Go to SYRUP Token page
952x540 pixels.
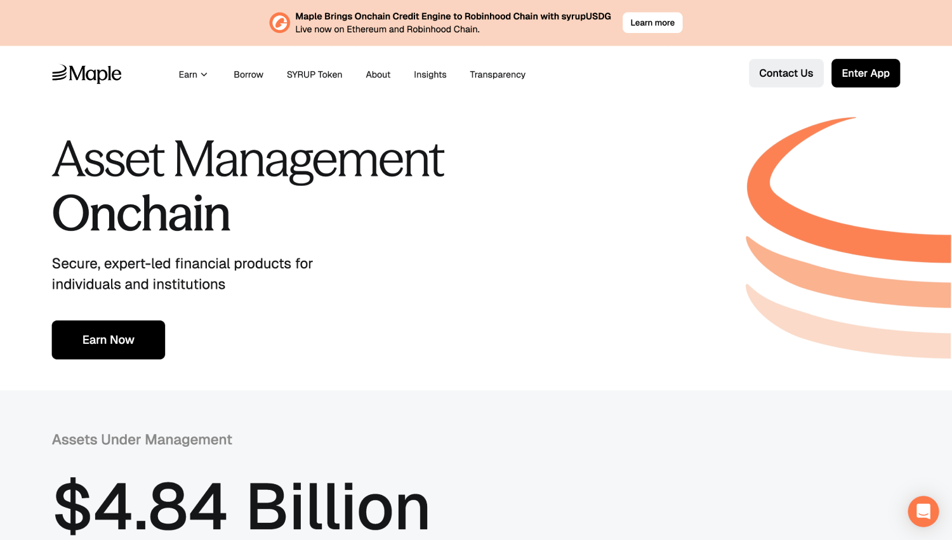point(314,74)
